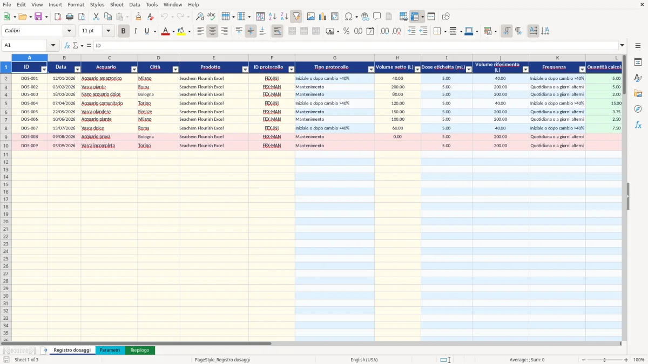Screen dimensions: 648x364
Task: Open the Gallery panel in the sidebar
Action: coord(638,93)
